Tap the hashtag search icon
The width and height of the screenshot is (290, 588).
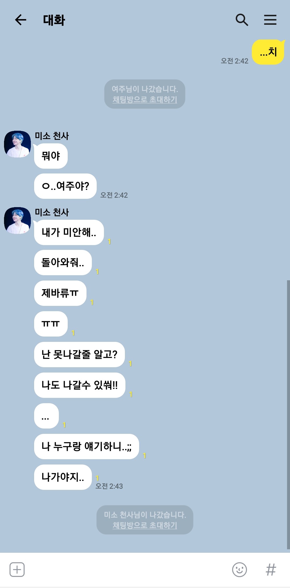271,569
